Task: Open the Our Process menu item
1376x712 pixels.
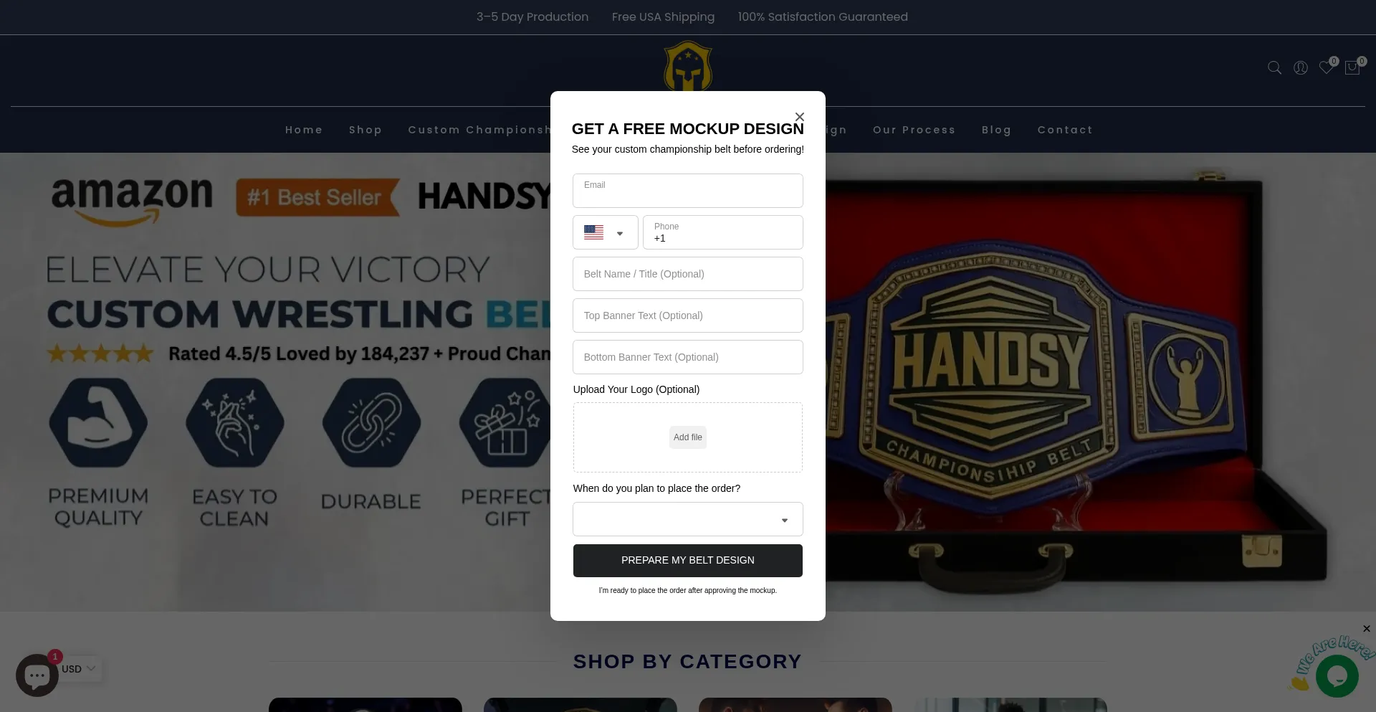Action: coord(914,130)
